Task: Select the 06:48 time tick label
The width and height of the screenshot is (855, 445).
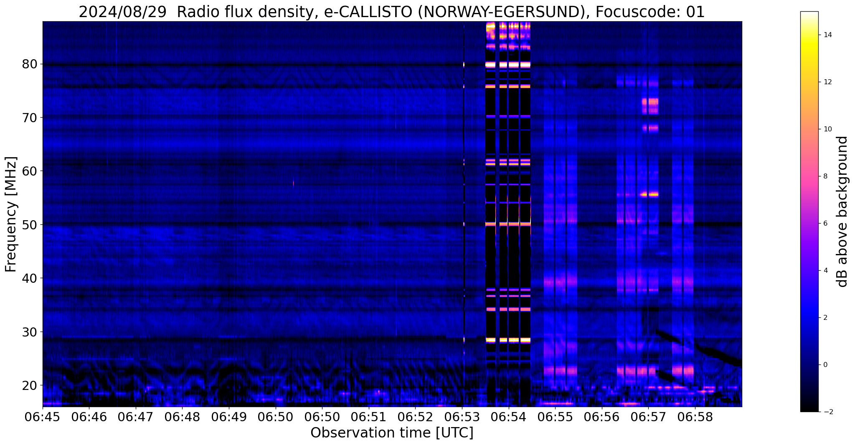Action: pyautogui.click(x=183, y=417)
